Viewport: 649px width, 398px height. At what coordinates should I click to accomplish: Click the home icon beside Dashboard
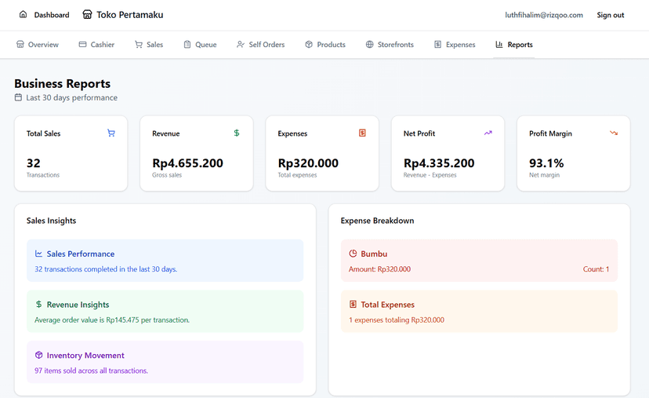coord(24,14)
